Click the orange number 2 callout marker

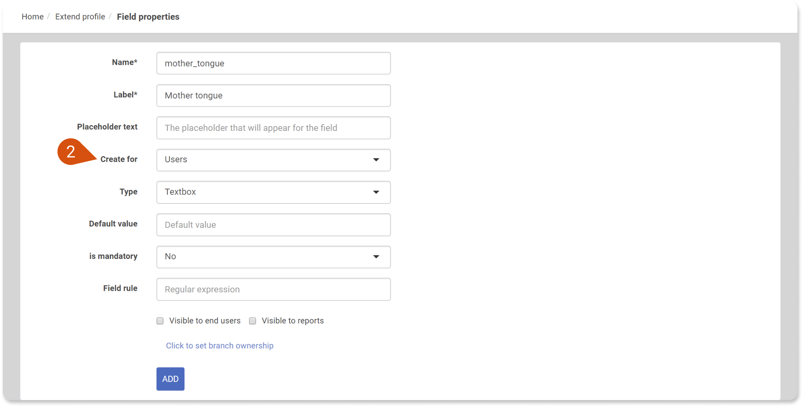click(x=71, y=152)
